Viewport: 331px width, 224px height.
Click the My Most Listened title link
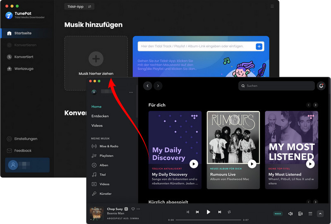(x=285, y=174)
